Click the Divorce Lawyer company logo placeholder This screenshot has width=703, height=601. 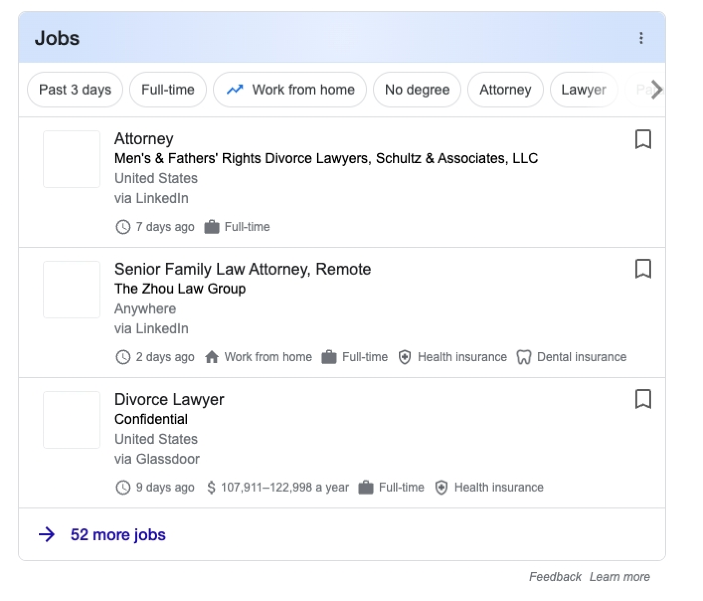click(x=72, y=420)
